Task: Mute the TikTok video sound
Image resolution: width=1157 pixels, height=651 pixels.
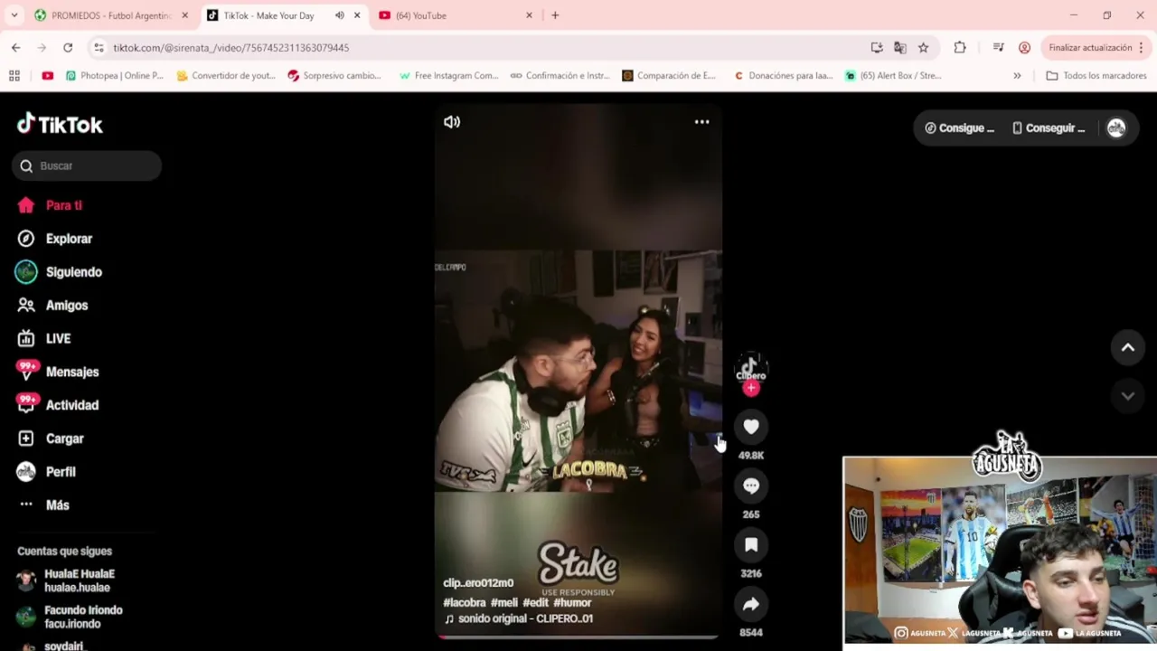Action: tap(452, 122)
